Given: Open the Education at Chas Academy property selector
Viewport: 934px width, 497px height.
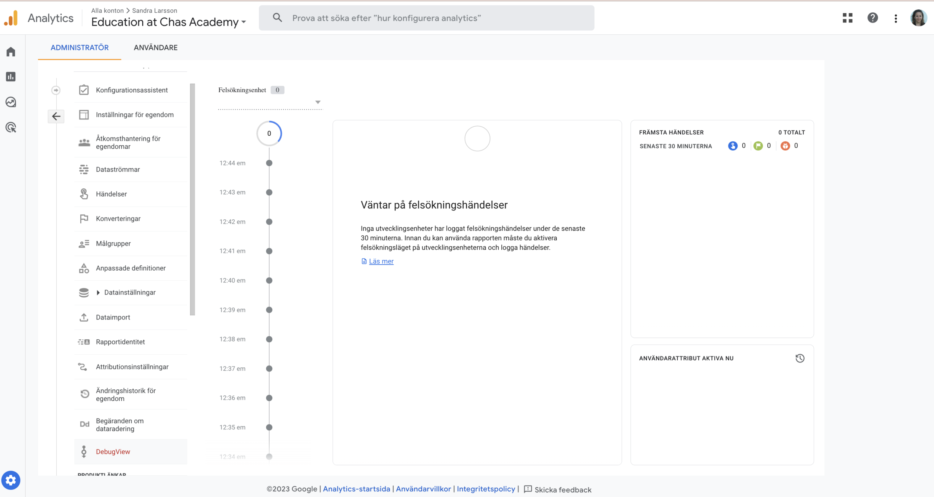Looking at the screenshot, I should pyautogui.click(x=168, y=22).
